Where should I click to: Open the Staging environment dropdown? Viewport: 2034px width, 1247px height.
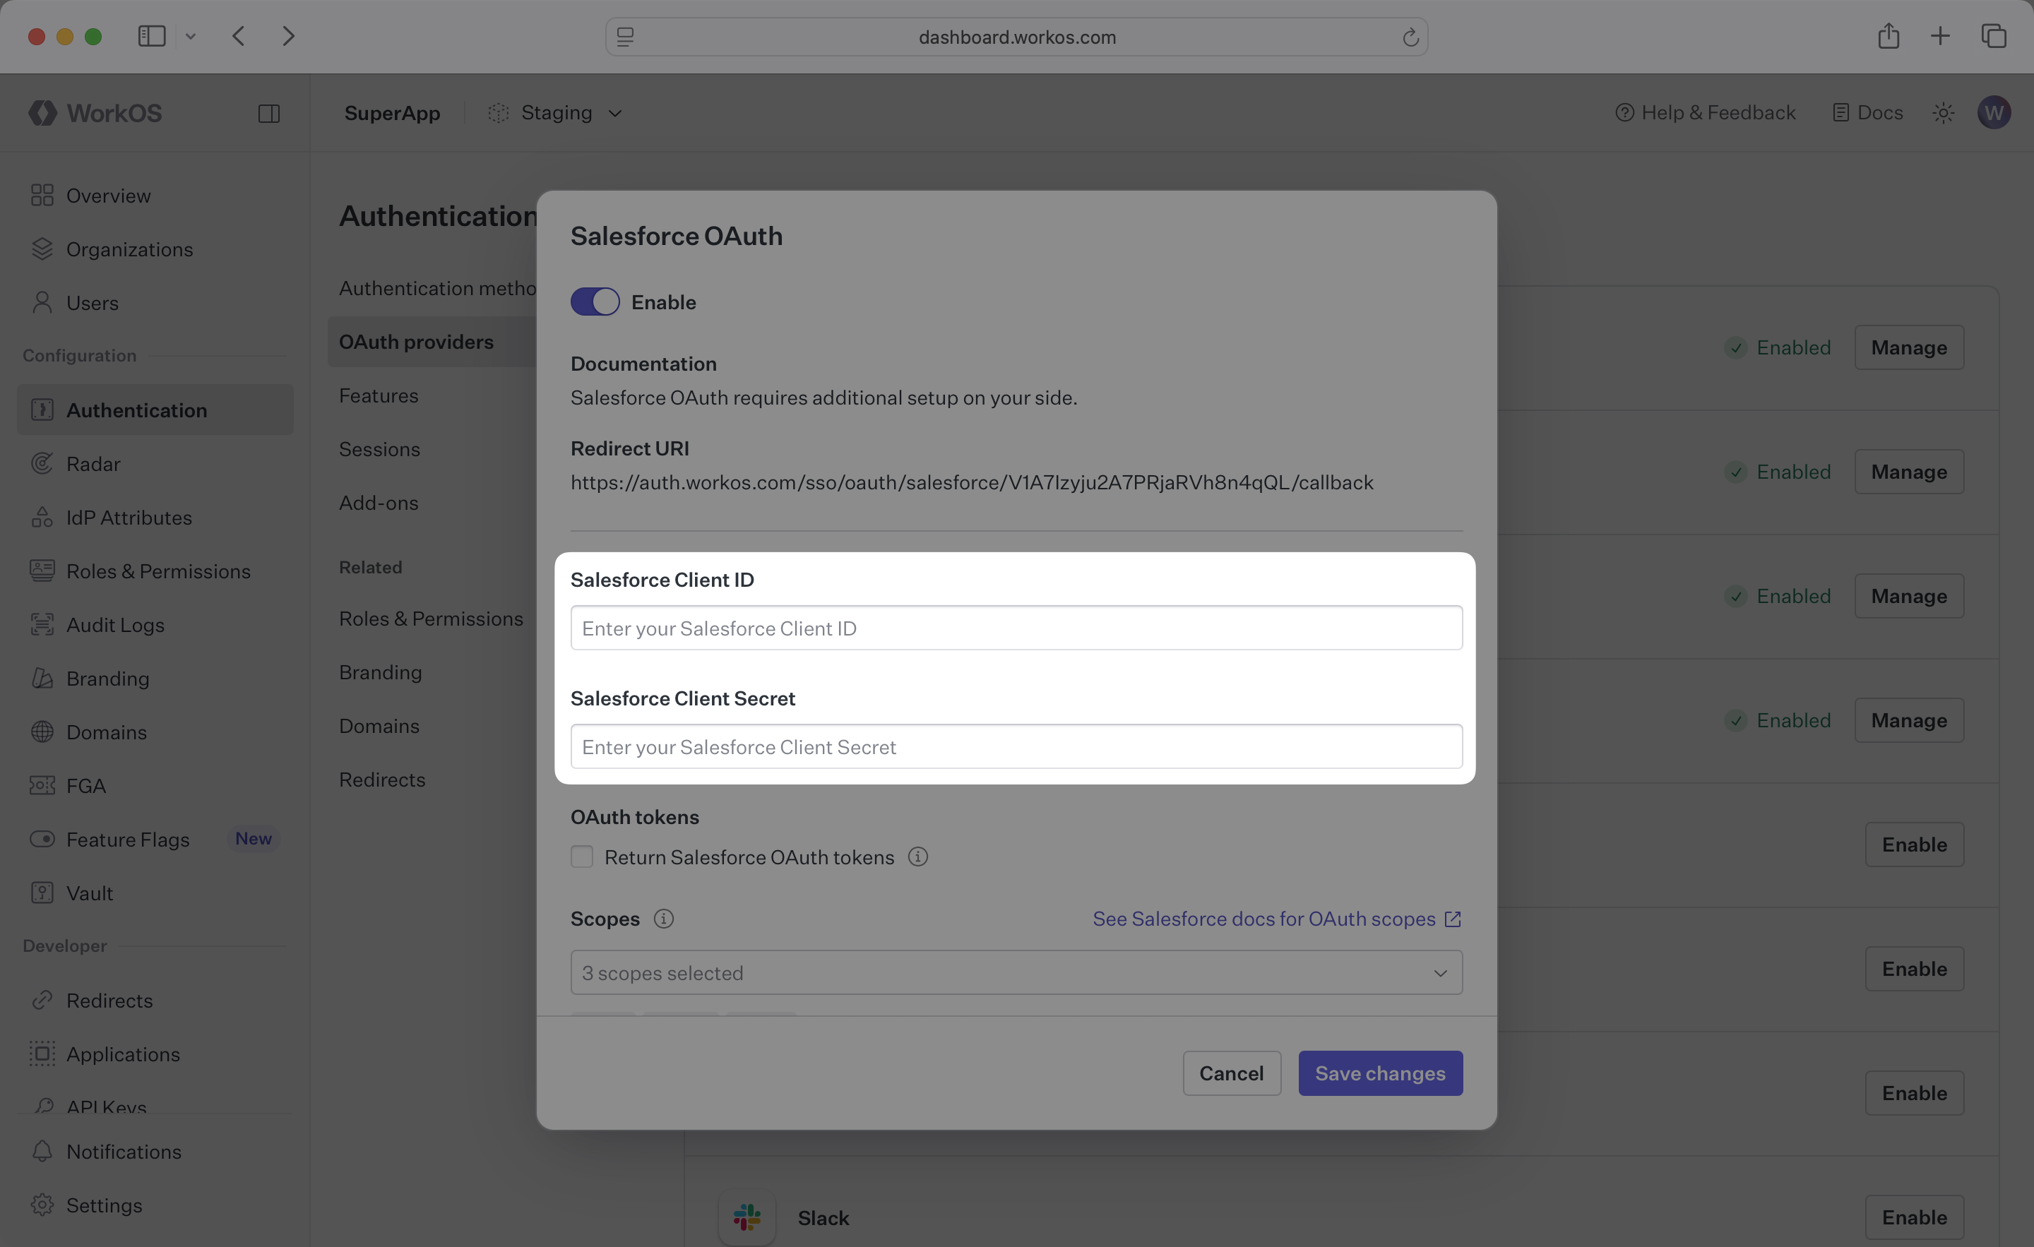coord(556,113)
